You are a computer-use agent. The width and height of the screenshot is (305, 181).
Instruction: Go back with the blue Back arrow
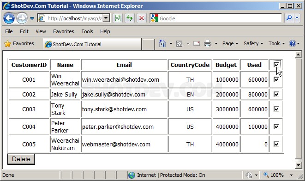(x=9, y=18)
